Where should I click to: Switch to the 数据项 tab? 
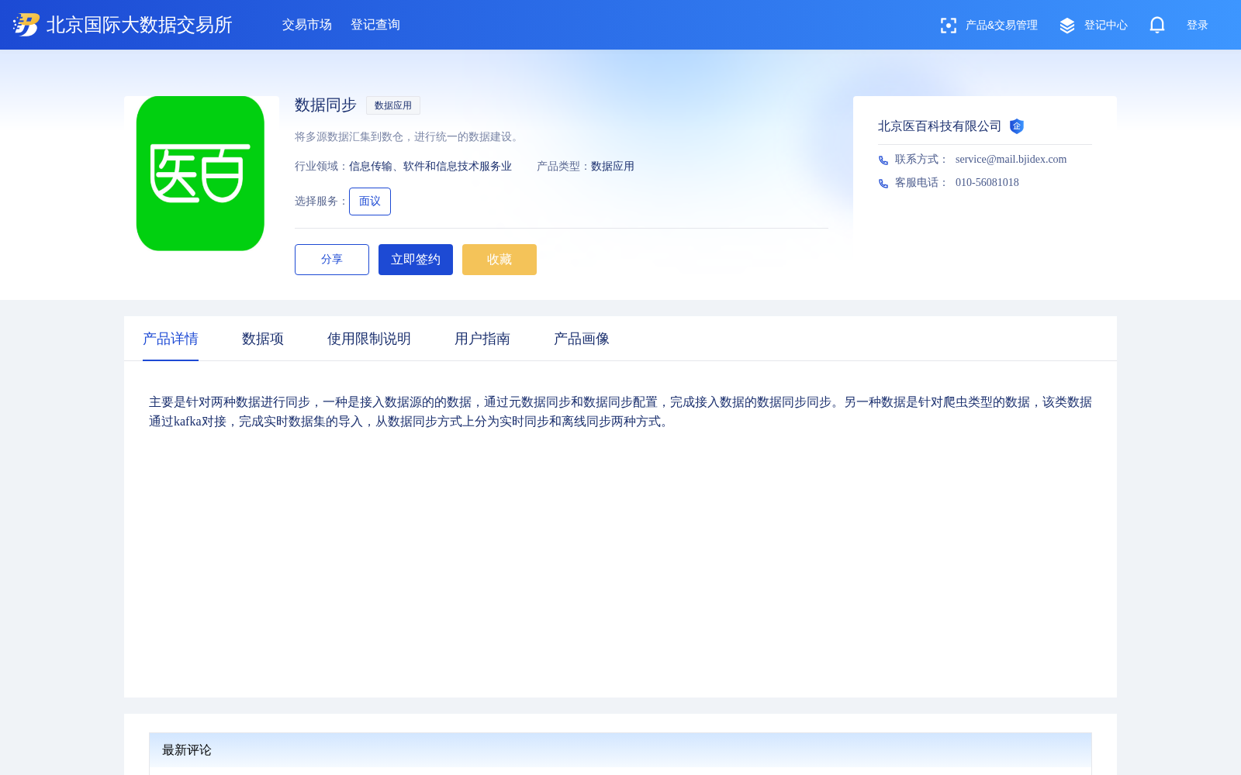click(263, 339)
